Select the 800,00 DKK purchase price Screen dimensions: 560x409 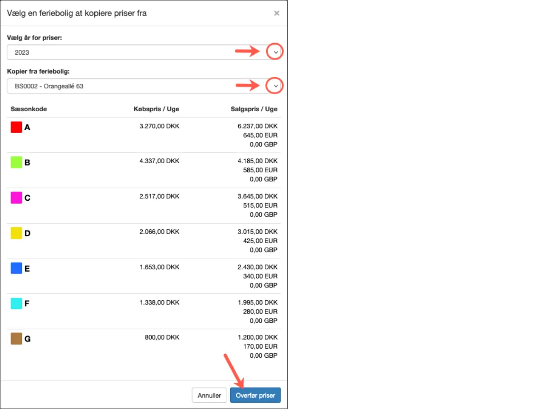162,338
